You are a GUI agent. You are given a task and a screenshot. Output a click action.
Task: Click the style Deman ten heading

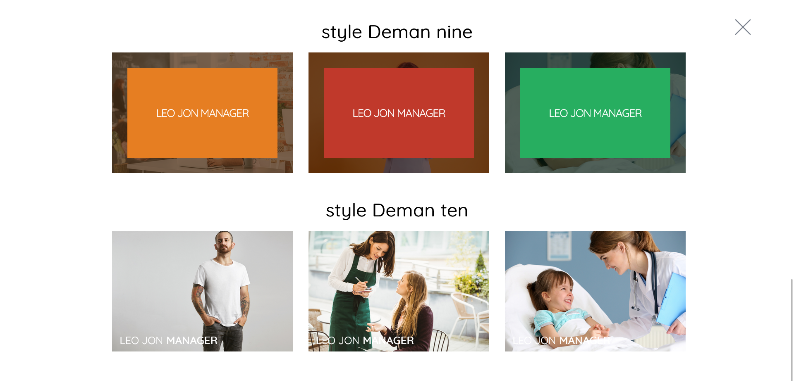click(x=397, y=211)
